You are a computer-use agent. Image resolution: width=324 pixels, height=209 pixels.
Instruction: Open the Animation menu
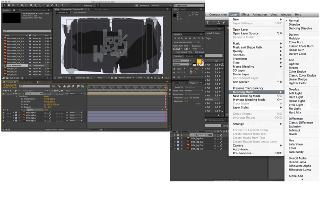(x=260, y=15)
